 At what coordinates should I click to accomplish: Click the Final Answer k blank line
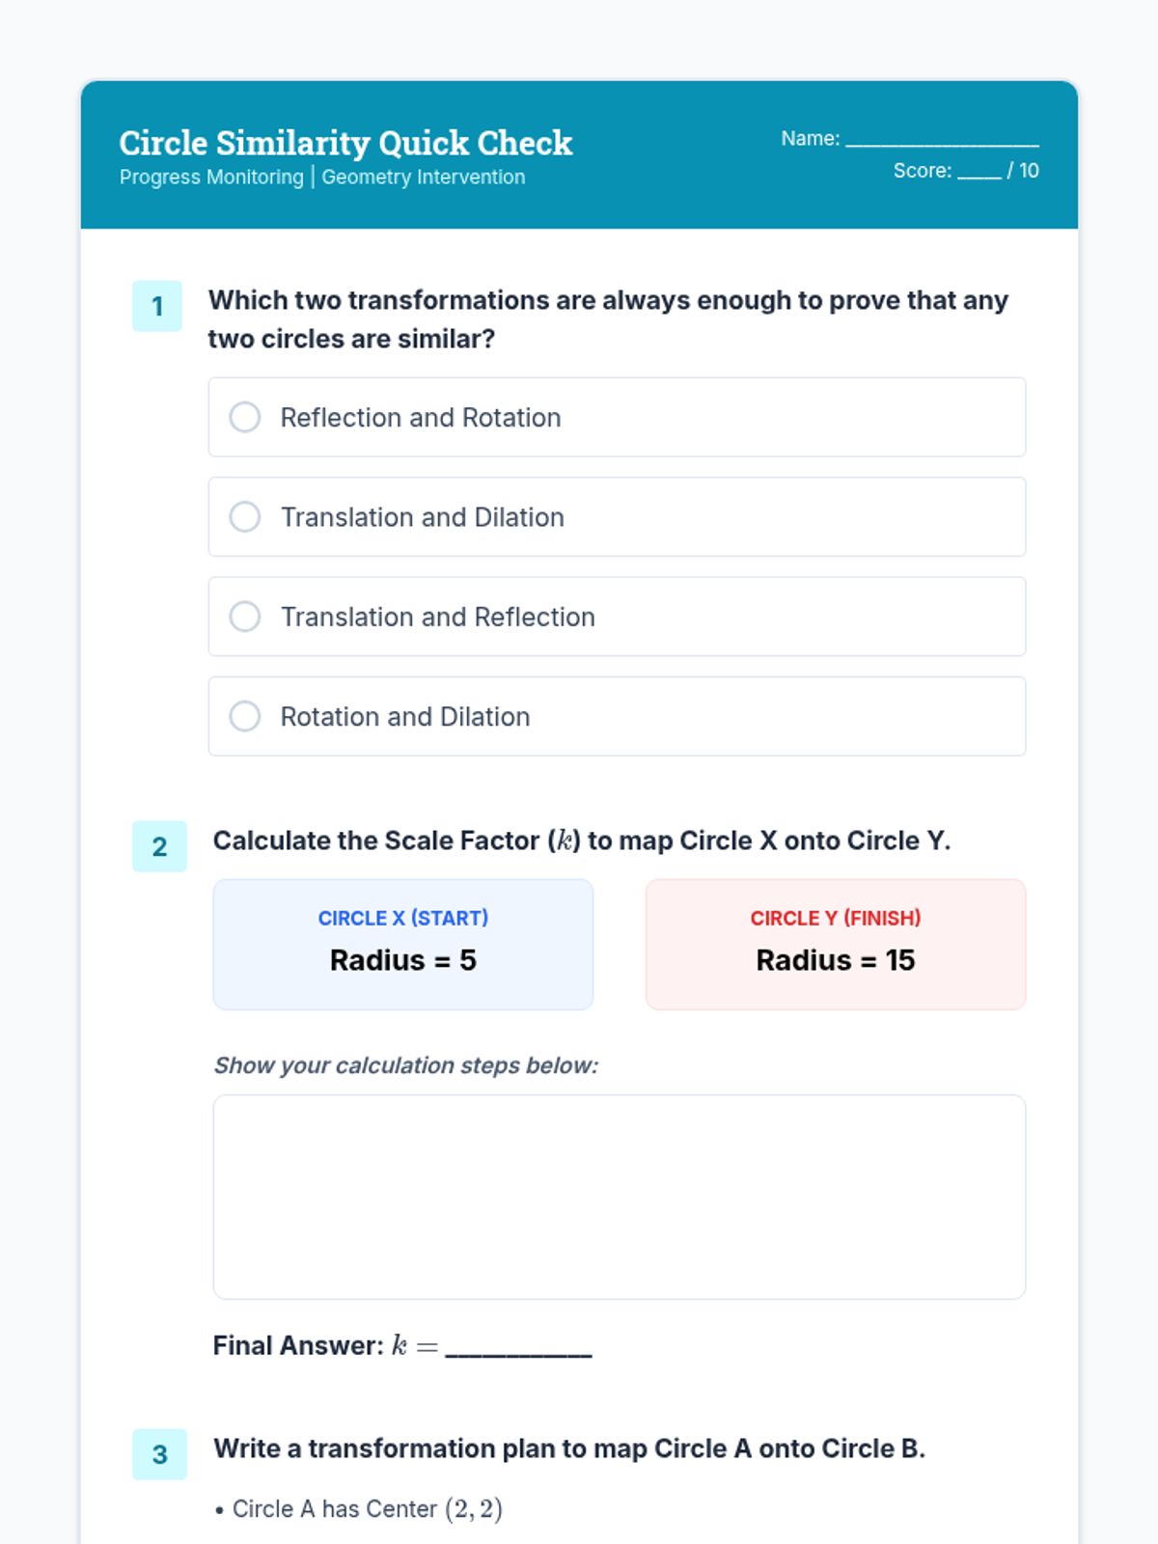tap(518, 1349)
